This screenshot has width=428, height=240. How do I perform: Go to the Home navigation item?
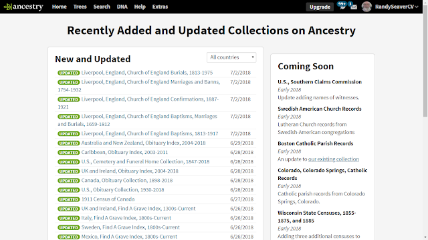(60, 7)
